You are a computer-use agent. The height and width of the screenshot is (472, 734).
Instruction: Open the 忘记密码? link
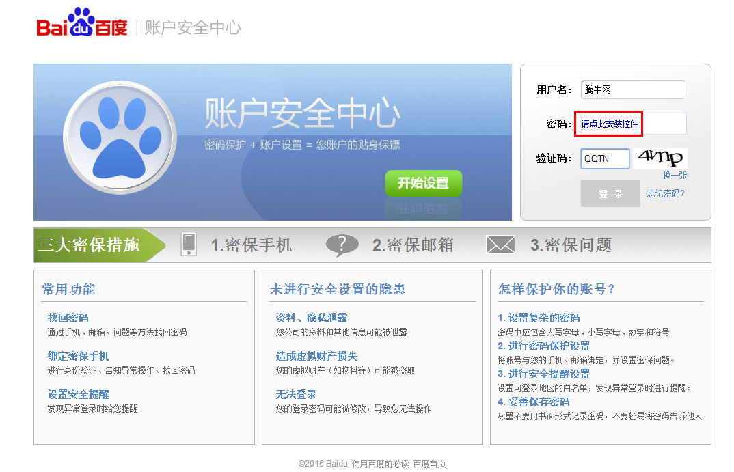pos(666,194)
